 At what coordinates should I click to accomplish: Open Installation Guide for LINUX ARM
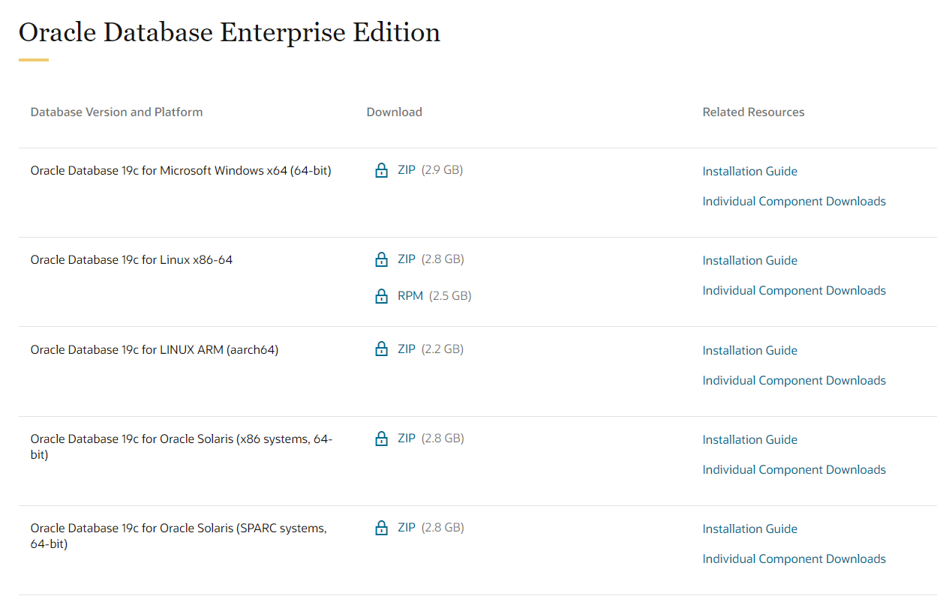point(749,350)
